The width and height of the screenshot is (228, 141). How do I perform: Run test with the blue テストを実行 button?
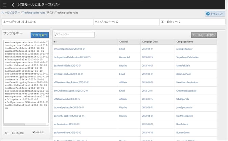point(40,35)
